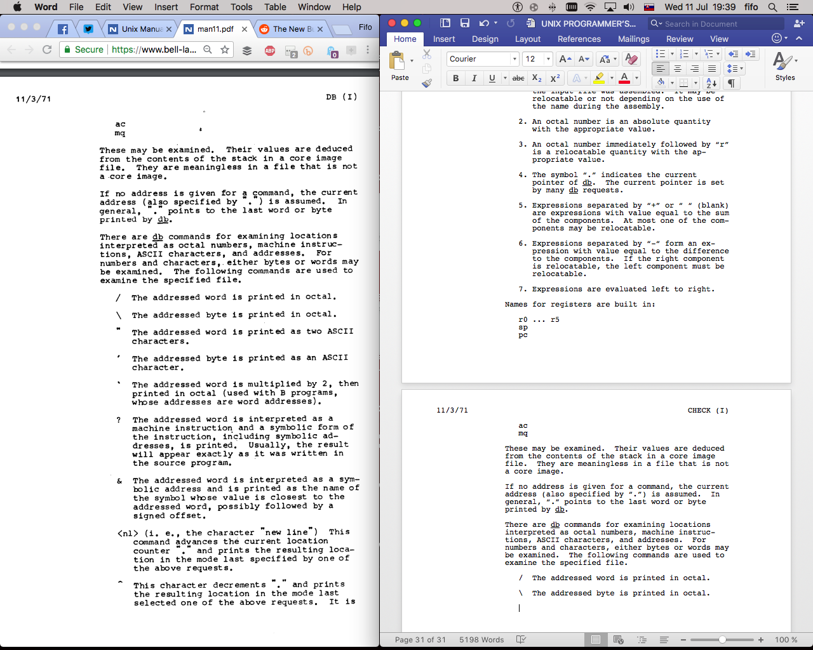The height and width of the screenshot is (650, 813).
Task: Open the Chrome three-dot menu
Action: [368, 50]
